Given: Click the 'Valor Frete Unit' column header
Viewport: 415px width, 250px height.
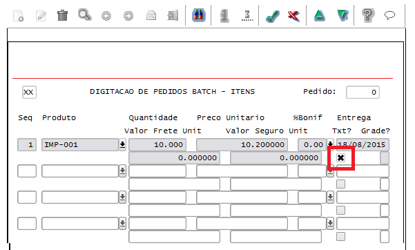Looking at the screenshot, I should click(x=163, y=131).
